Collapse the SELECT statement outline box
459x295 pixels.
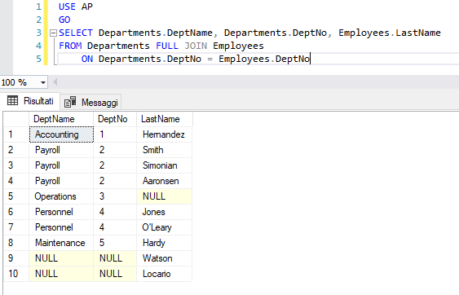53,33
